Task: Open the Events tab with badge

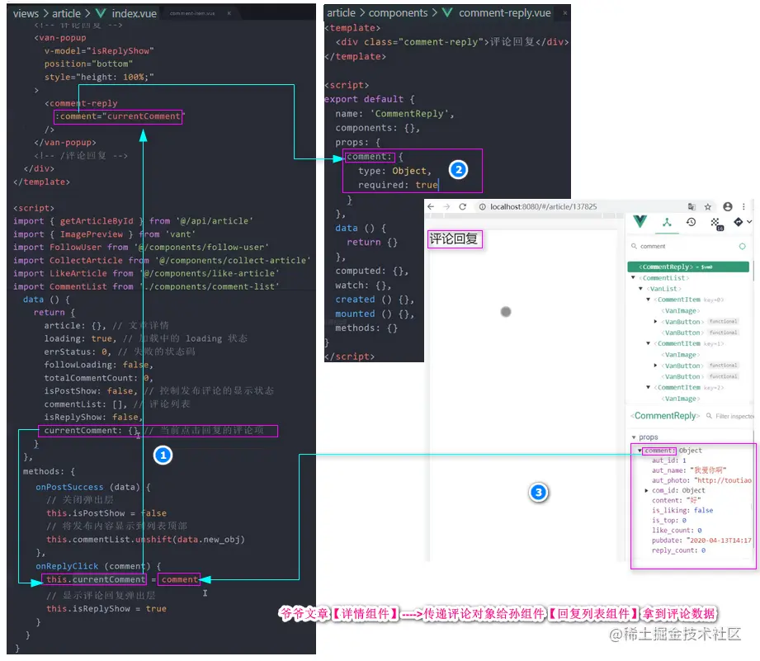Action: (716, 224)
